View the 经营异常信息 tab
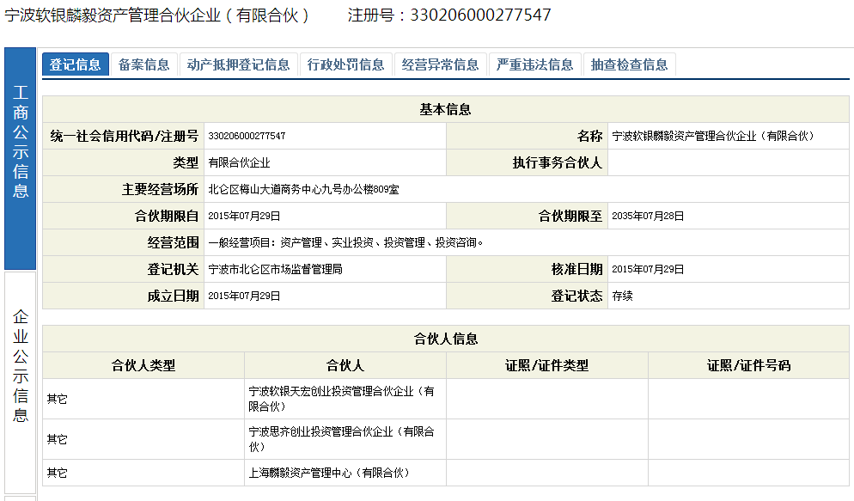Viewport: 854px width, 501px height. (441, 64)
